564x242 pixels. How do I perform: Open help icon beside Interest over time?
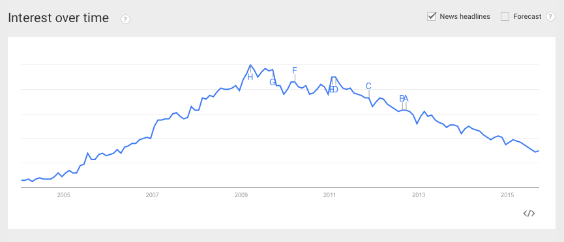pos(125,19)
